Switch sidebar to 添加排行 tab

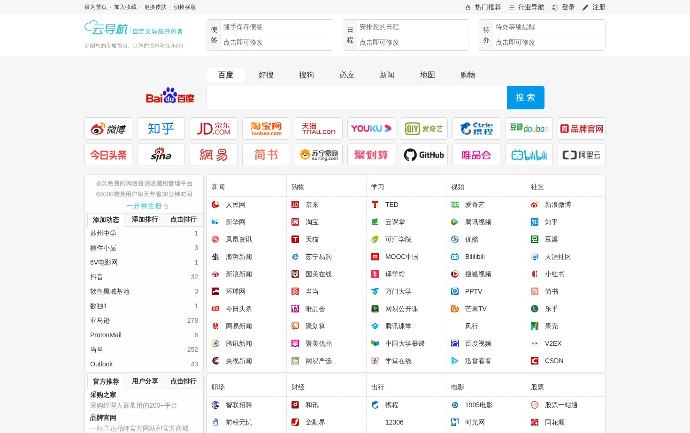tap(145, 220)
